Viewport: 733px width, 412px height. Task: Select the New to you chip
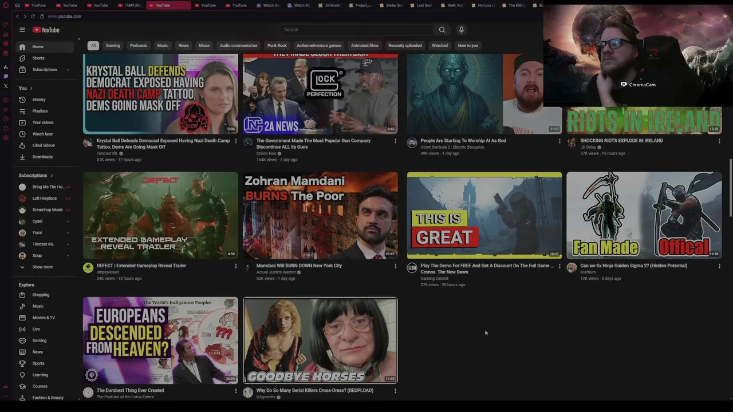[x=468, y=45]
